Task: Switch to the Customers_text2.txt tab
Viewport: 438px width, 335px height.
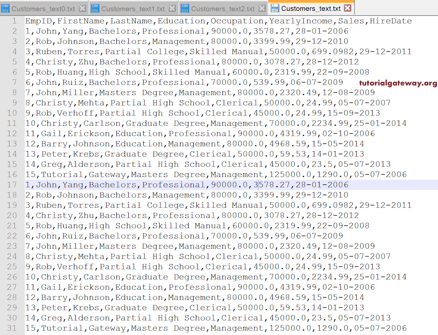Action: pyautogui.click(x=222, y=9)
